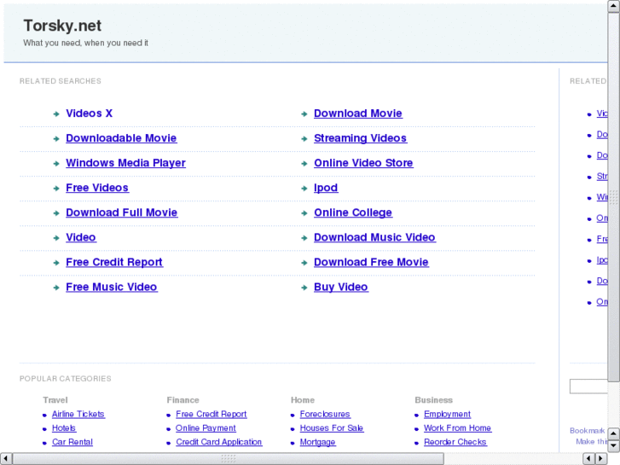This screenshot has height=465, width=620.
Task: Open the Download Music Video link
Action: (x=374, y=237)
